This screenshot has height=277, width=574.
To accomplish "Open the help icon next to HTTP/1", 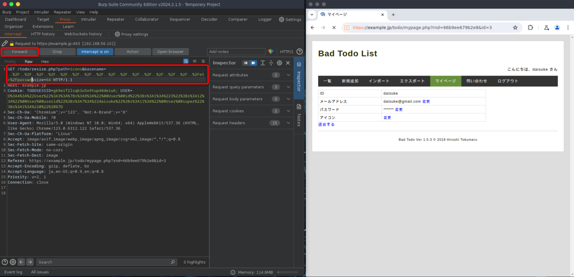I will pos(299,51).
